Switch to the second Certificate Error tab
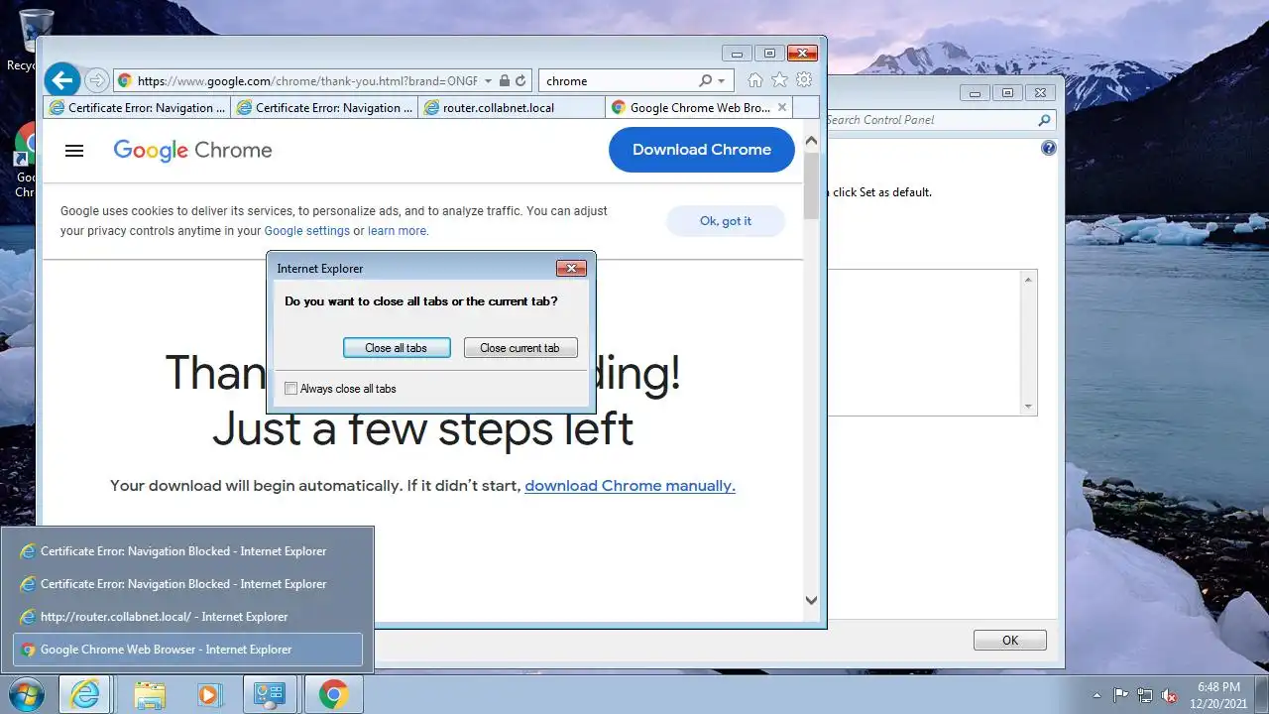 [324, 107]
